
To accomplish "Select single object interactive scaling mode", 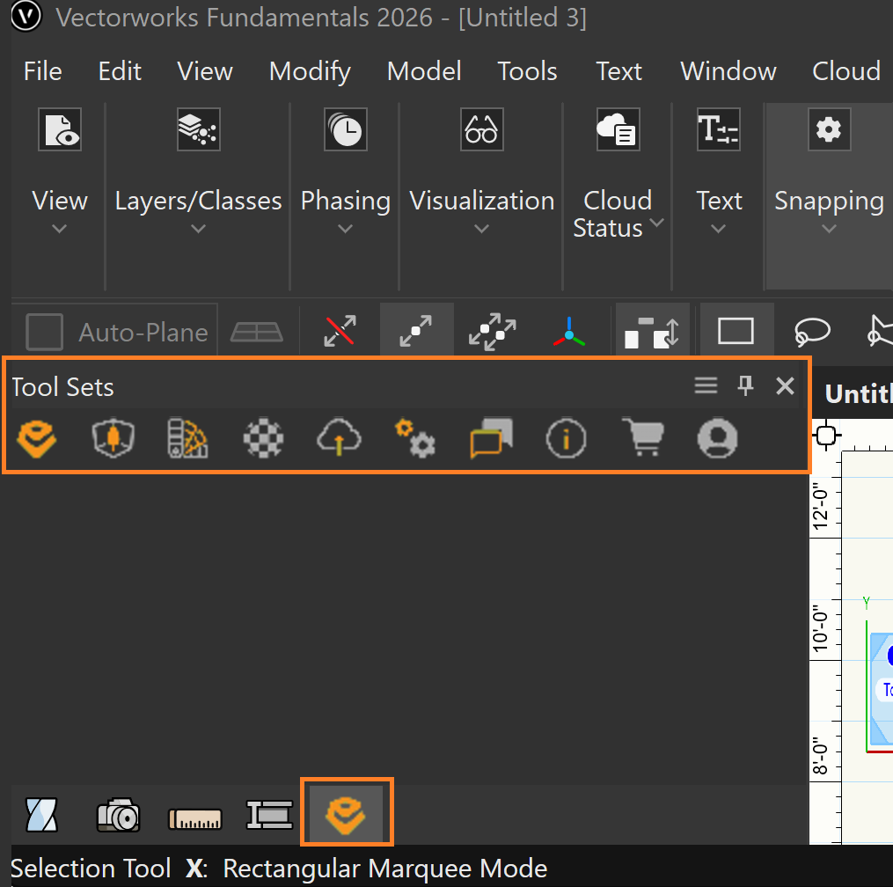I will [416, 331].
